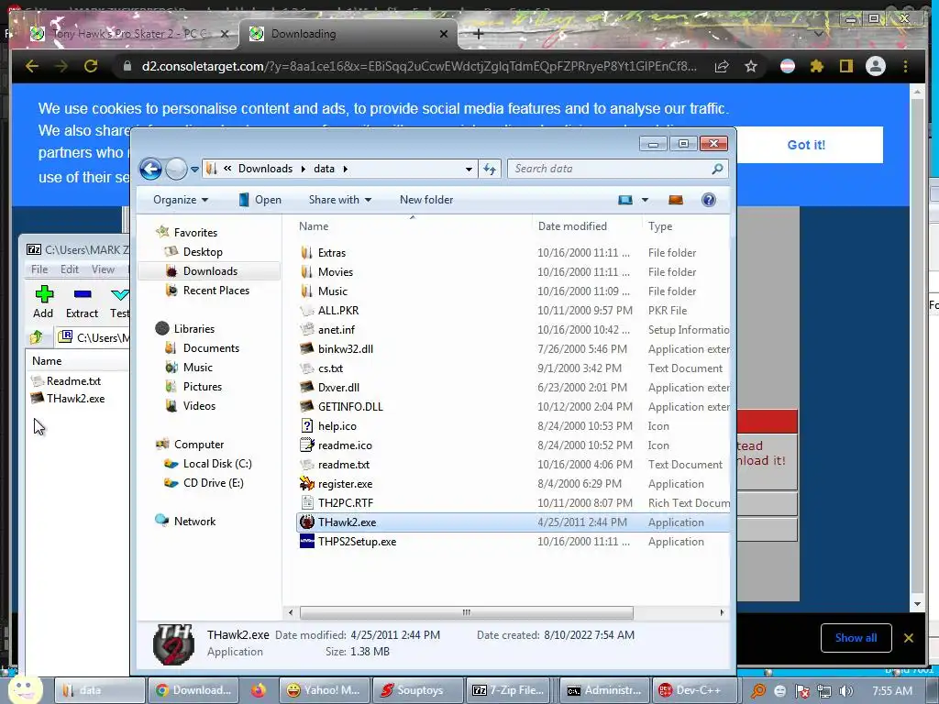Click the Explorer Back arrow button
The height and width of the screenshot is (704, 939).
tap(151, 170)
